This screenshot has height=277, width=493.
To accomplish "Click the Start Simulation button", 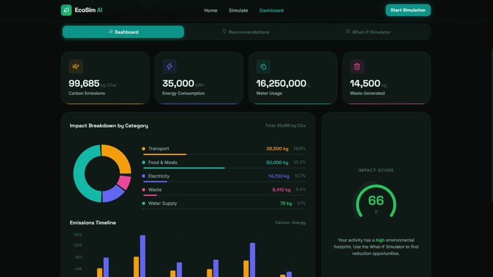I will tap(408, 10).
